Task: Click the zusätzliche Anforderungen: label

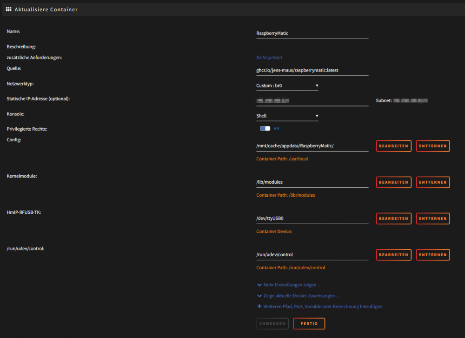Action: pyautogui.click(x=34, y=58)
